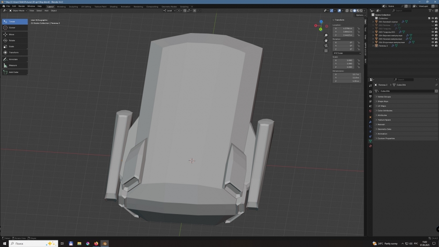Choose the Add Cube tool

(x=14, y=72)
